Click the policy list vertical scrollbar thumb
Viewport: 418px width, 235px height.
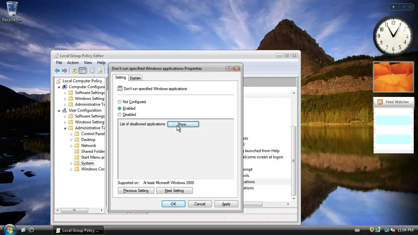point(294,161)
